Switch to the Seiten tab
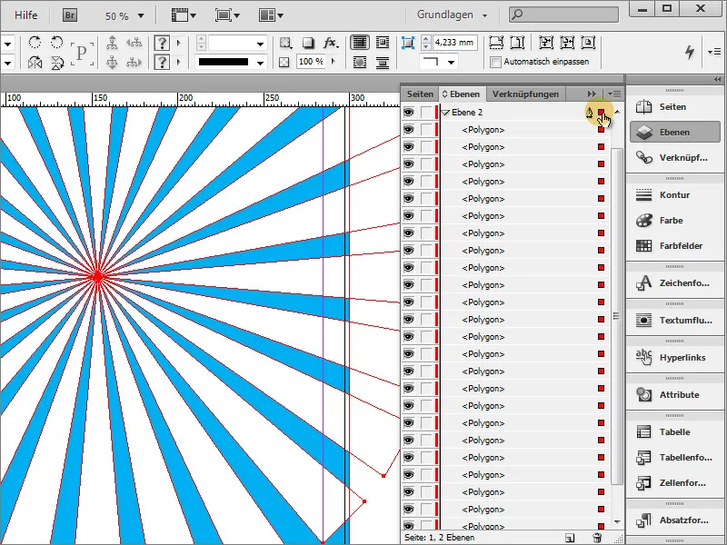Viewport: 727px width, 545px height. (421, 94)
